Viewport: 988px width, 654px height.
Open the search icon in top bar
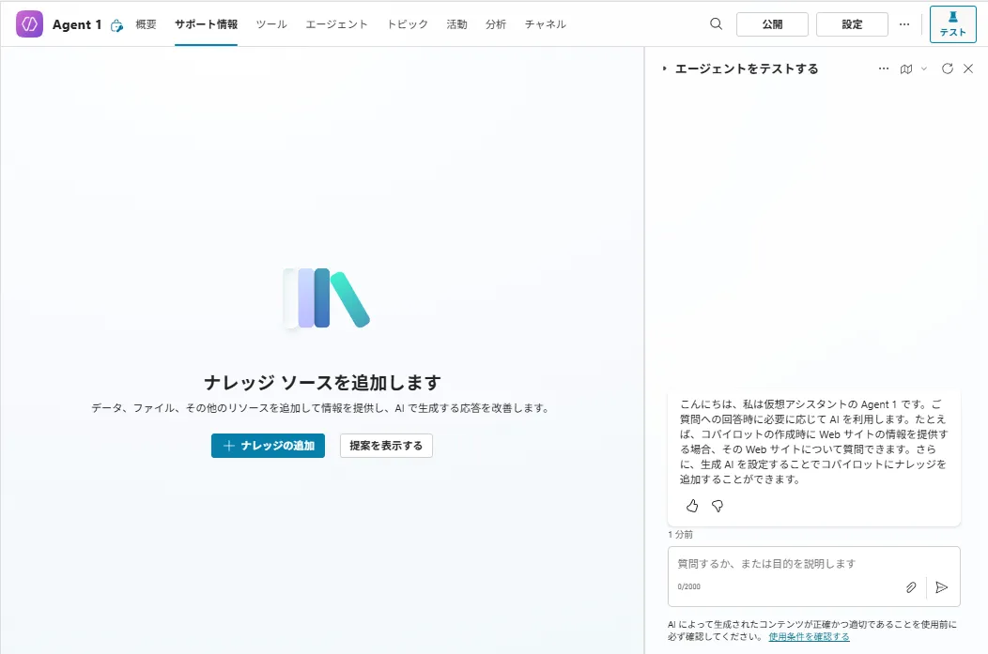tap(716, 23)
